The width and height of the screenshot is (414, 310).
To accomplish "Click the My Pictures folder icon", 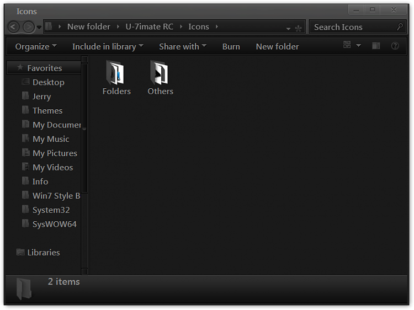I will (x=25, y=152).
